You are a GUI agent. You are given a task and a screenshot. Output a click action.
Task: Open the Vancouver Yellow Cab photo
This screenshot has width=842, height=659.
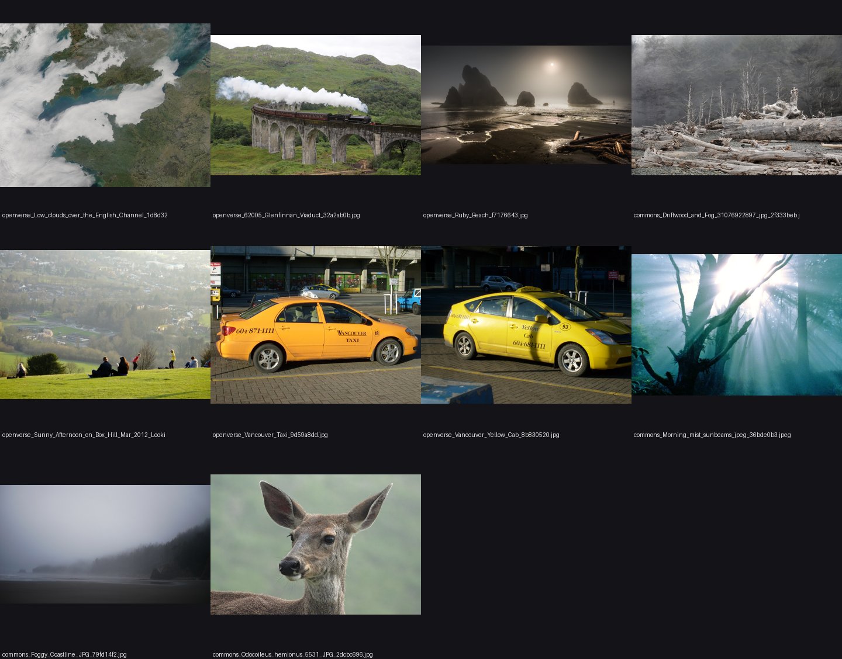(x=526, y=325)
